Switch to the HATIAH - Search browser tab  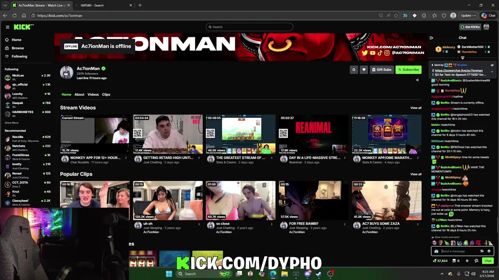point(103,5)
